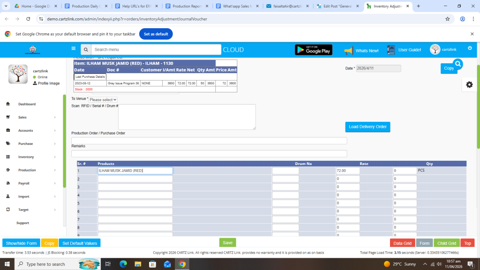Open the Google Play store badge
This screenshot has height=270, width=480.
313,50
